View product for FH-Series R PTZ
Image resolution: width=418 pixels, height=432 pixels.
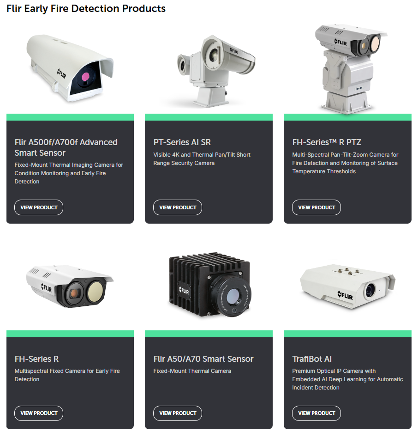(316, 207)
